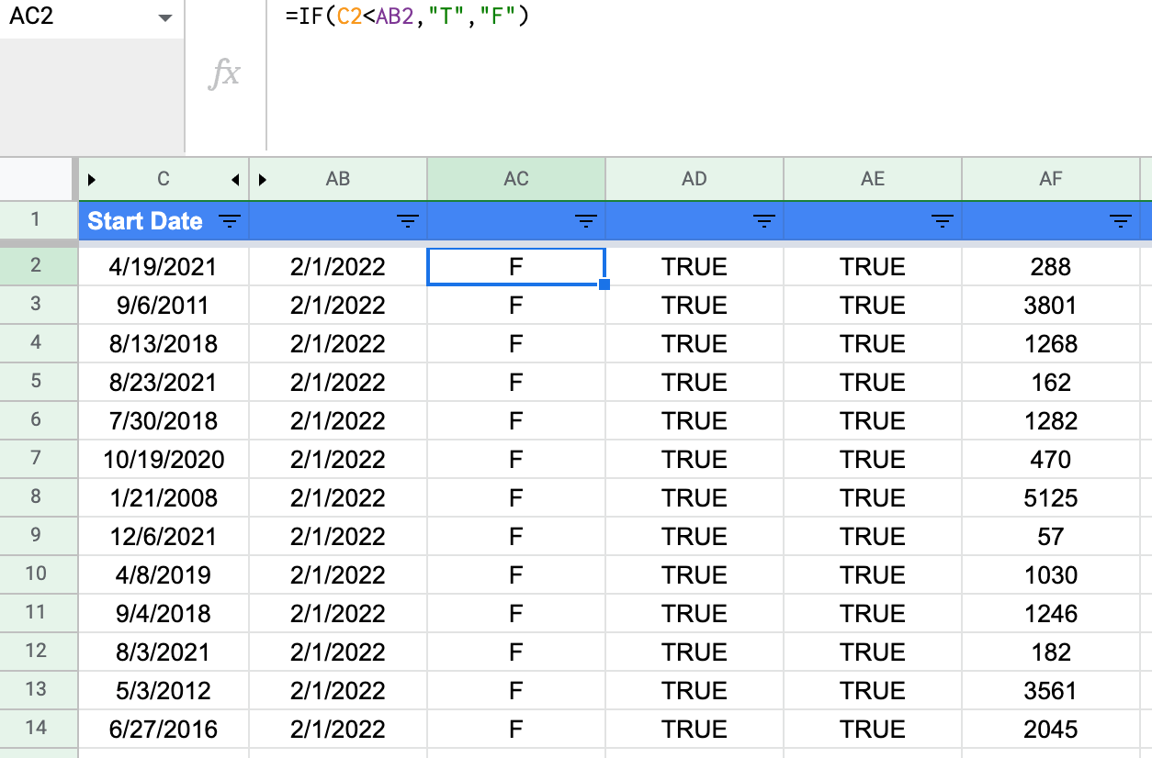Select the cell with value 5125
The height and width of the screenshot is (758, 1152).
(x=1052, y=497)
